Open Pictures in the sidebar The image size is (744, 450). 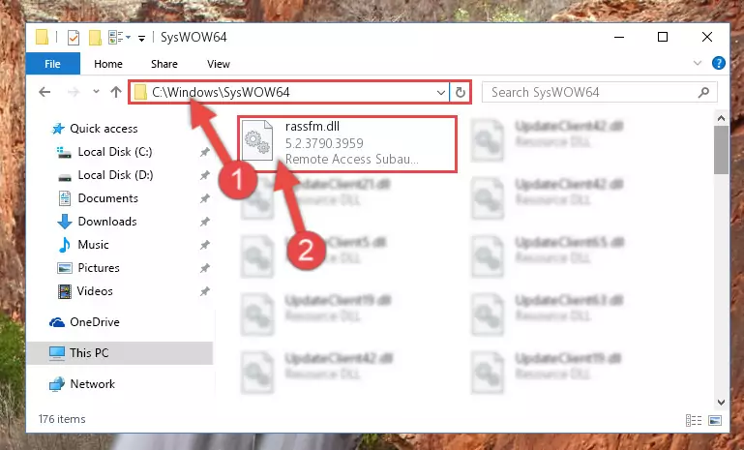click(x=99, y=268)
